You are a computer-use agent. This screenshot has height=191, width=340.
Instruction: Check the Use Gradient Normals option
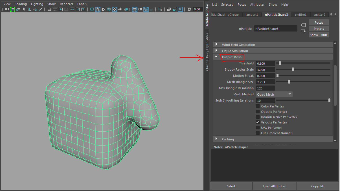point(258,133)
